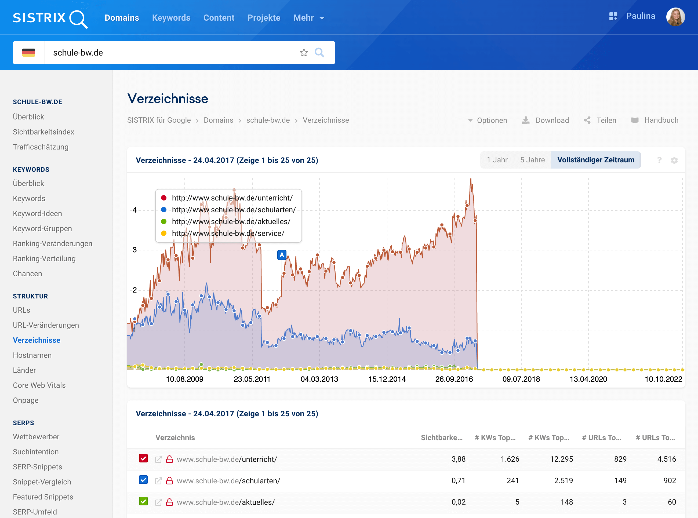The height and width of the screenshot is (518, 698).
Task: Click the Teilen share icon
Action: pyautogui.click(x=587, y=121)
